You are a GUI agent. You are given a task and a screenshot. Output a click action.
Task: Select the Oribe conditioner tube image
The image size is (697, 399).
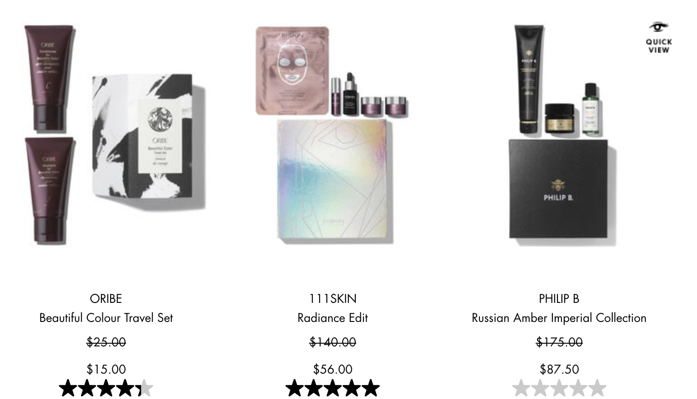49,79
